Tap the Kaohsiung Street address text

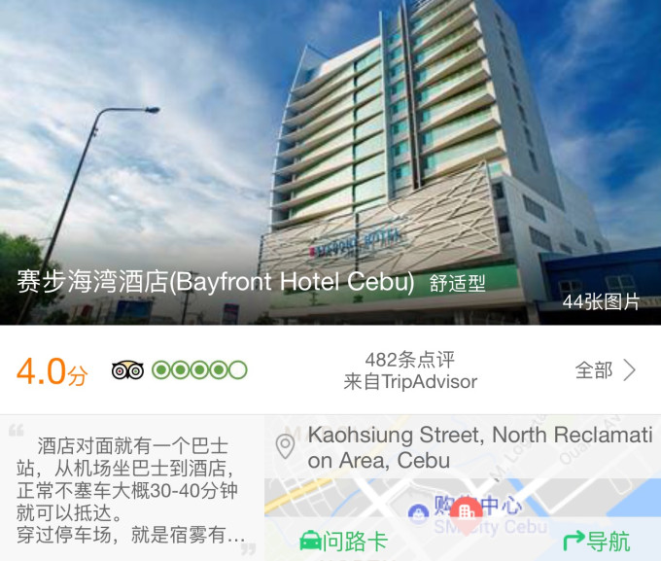[x=480, y=447]
